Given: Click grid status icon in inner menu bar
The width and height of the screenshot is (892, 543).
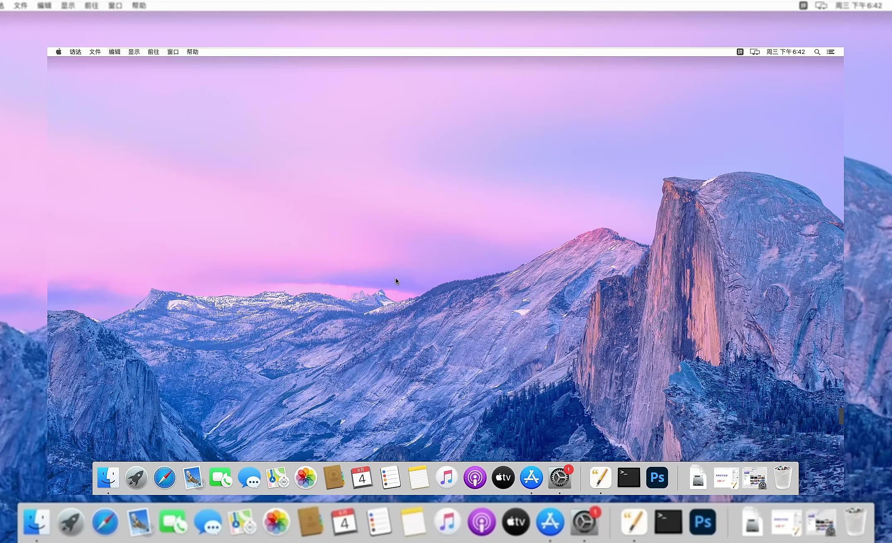Looking at the screenshot, I should 740,52.
